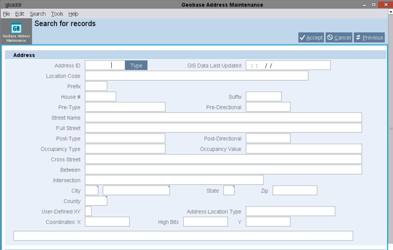This screenshot has height=250, width=393.
Task: Open the Help menu
Action: pos(74,14)
